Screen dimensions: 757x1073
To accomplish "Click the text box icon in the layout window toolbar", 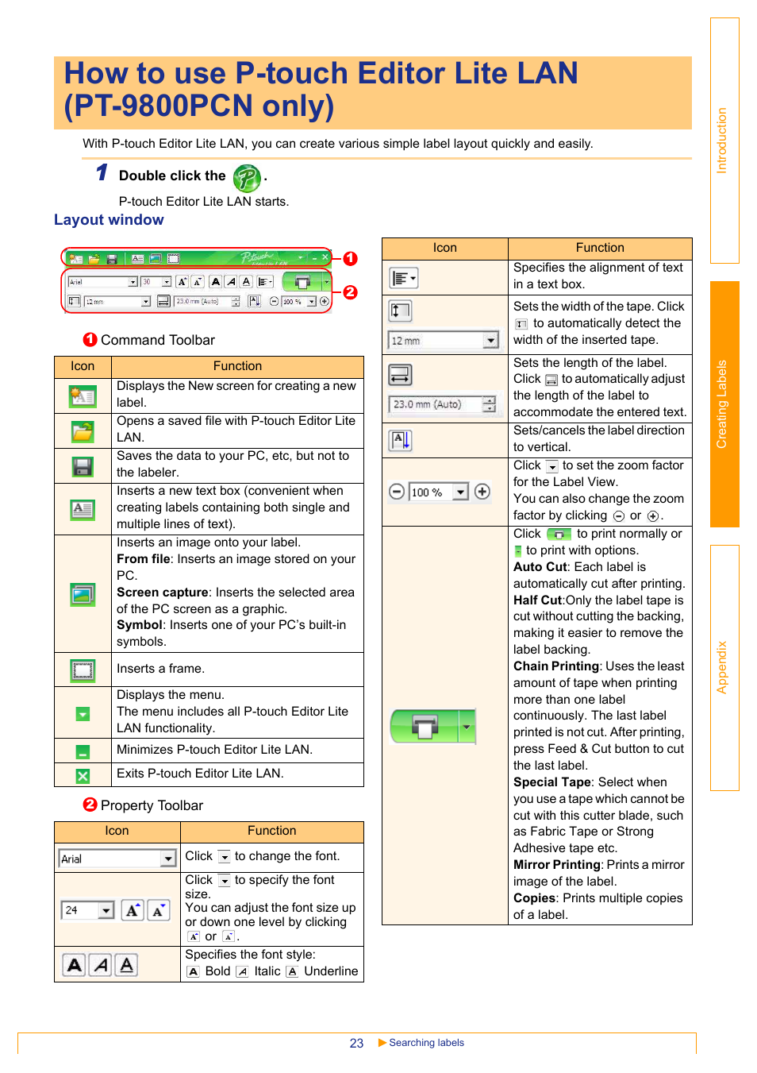I will [138, 258].
